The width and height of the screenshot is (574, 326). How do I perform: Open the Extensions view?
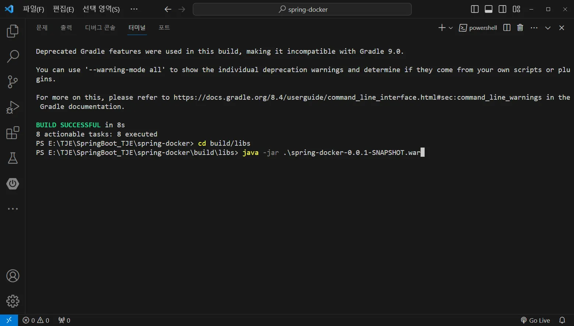click(x=13, y=133)
